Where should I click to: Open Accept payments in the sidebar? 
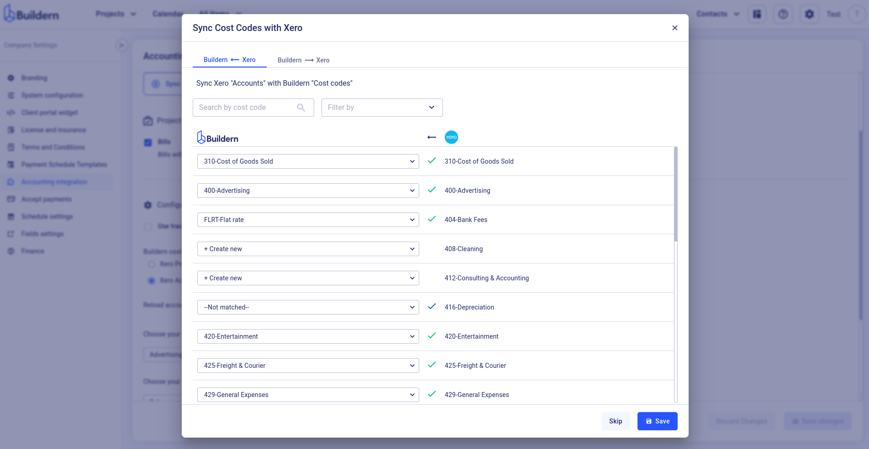point(46,199)
